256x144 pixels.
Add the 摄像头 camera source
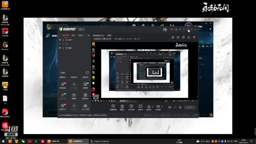(x=122, y=108)
